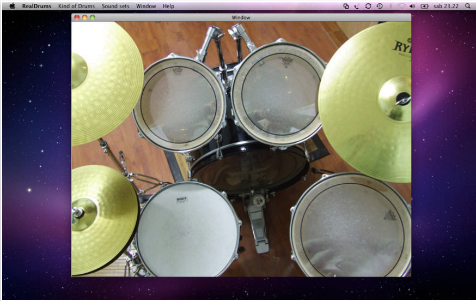Viewport: 476px width, 301px height.
Task: Open the Sound sets menu
Action: pos(115,6)
